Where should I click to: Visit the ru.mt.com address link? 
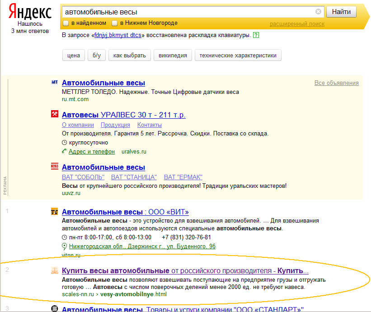pos(75,99)
